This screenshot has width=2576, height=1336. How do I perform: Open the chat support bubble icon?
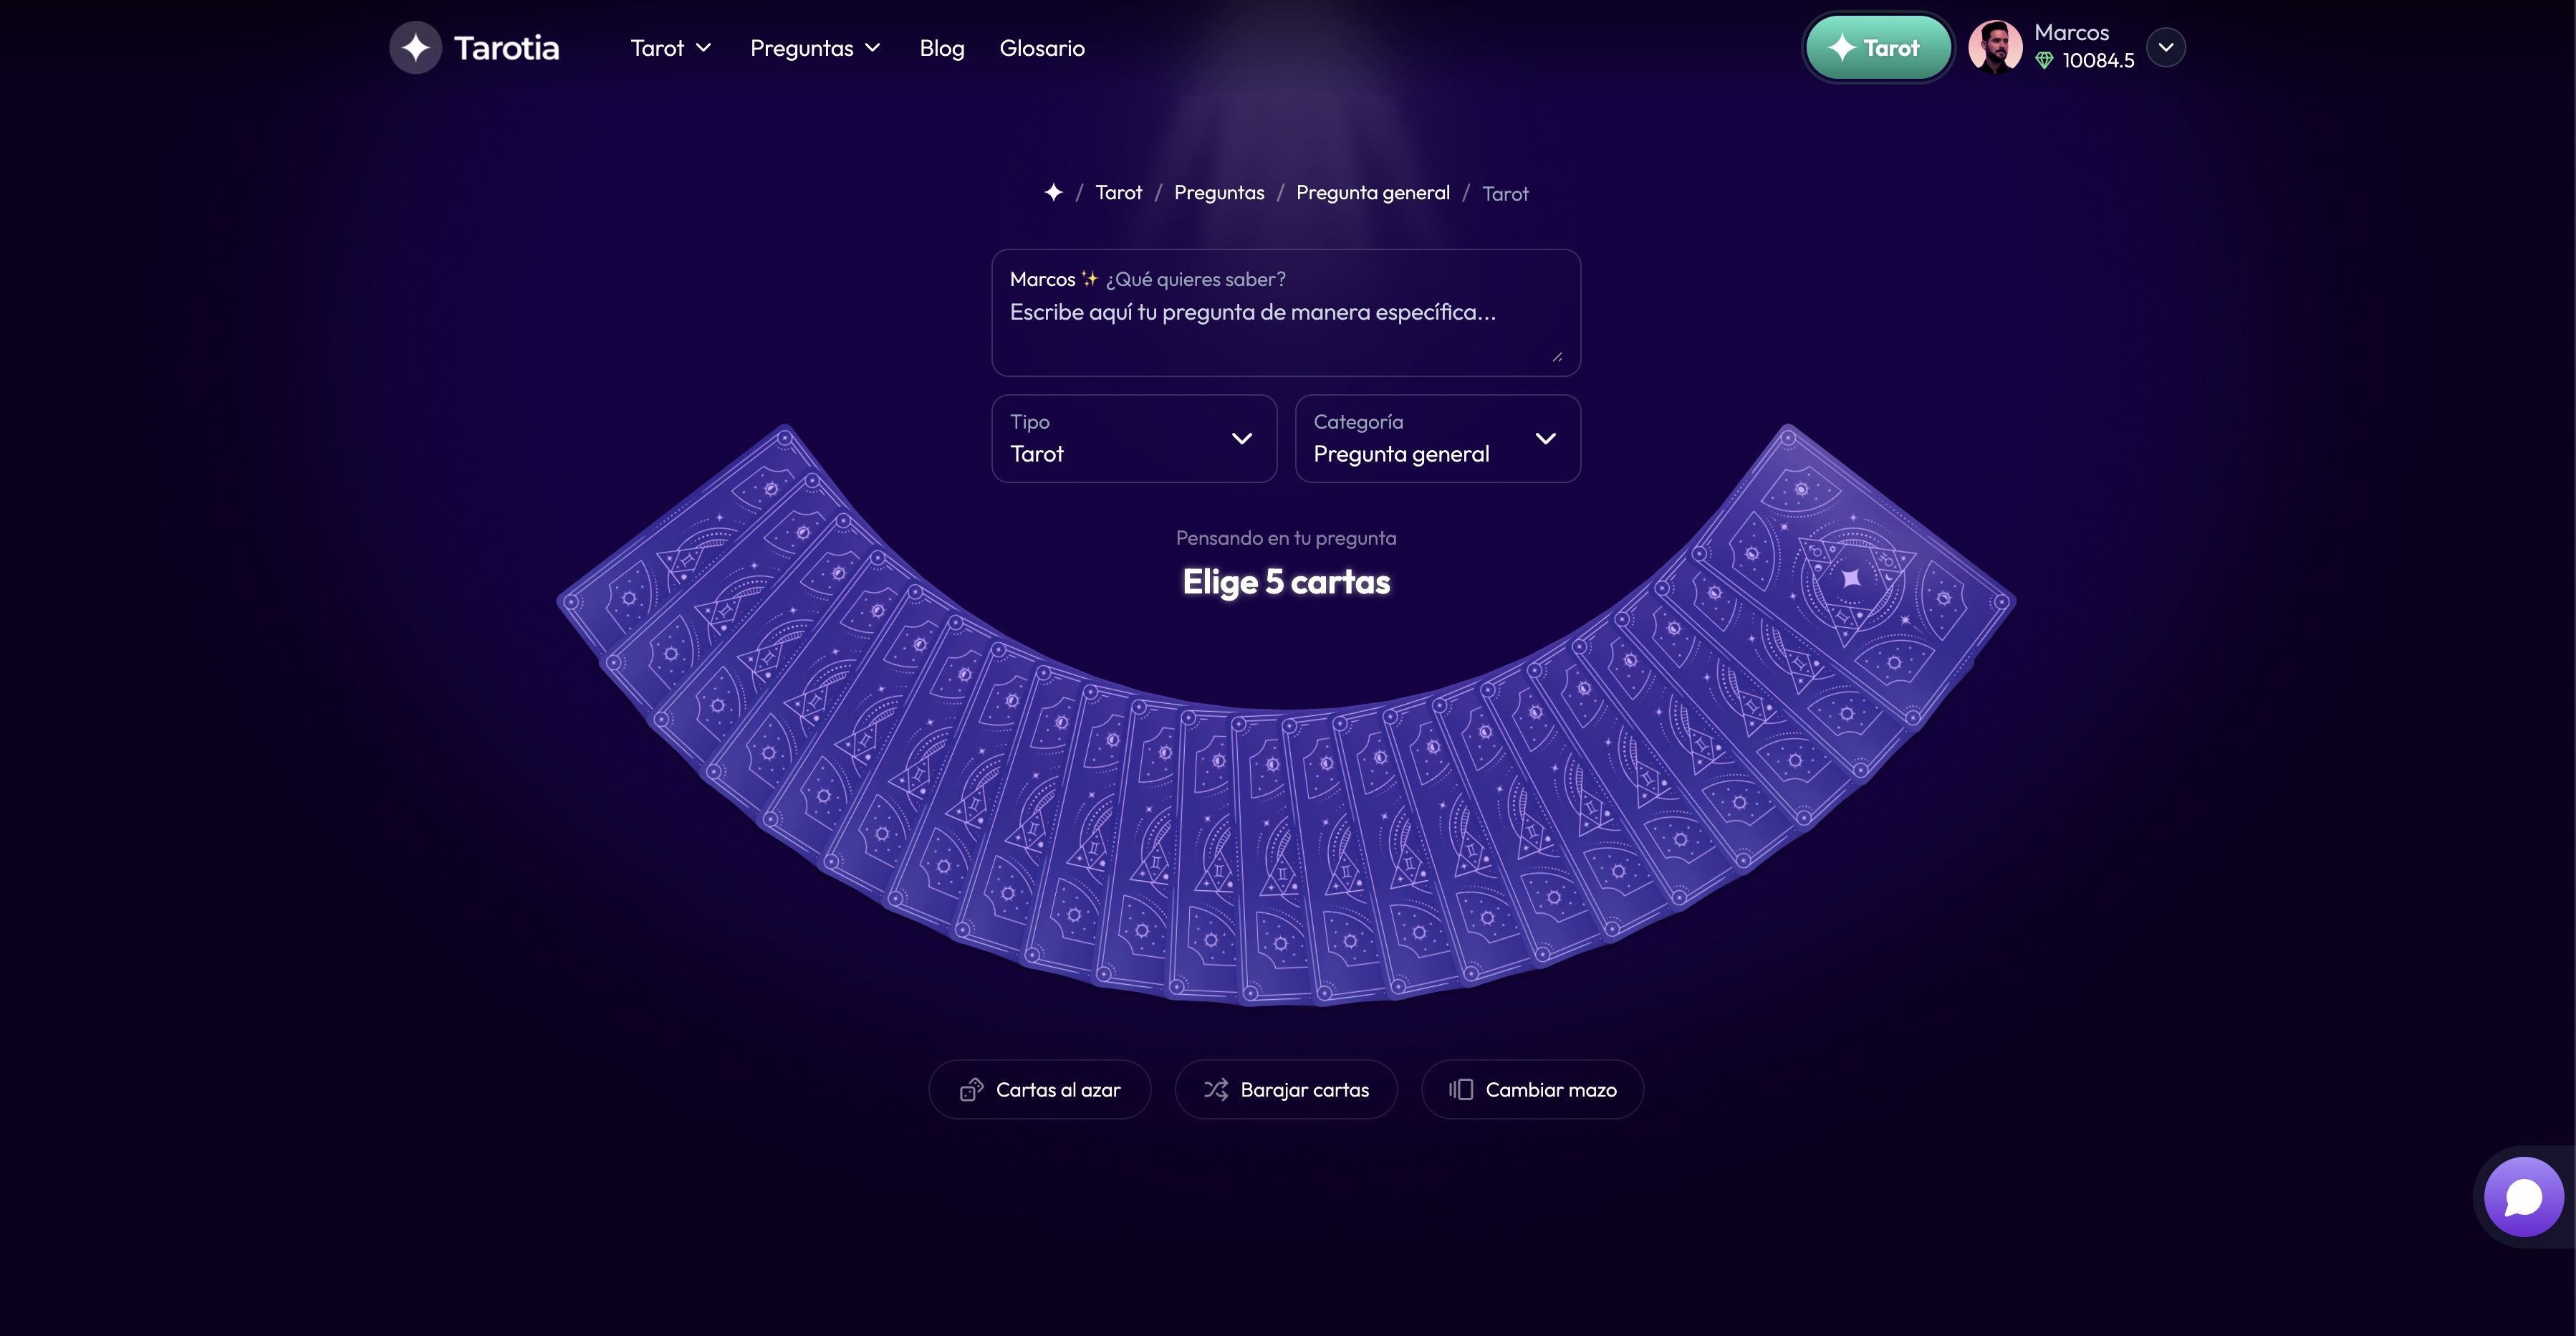coord(2523,1197)
